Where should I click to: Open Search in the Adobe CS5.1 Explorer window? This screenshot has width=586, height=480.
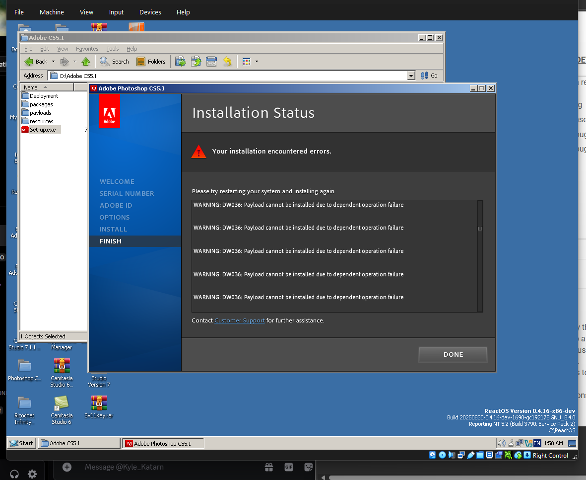click(x=114, y=61)
